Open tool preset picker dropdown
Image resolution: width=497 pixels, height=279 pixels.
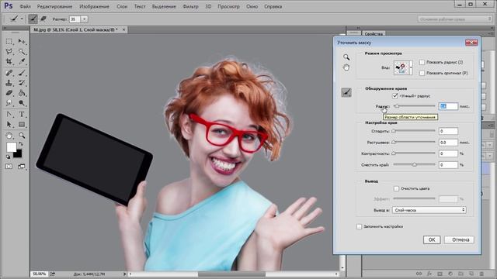pos(22,19)
